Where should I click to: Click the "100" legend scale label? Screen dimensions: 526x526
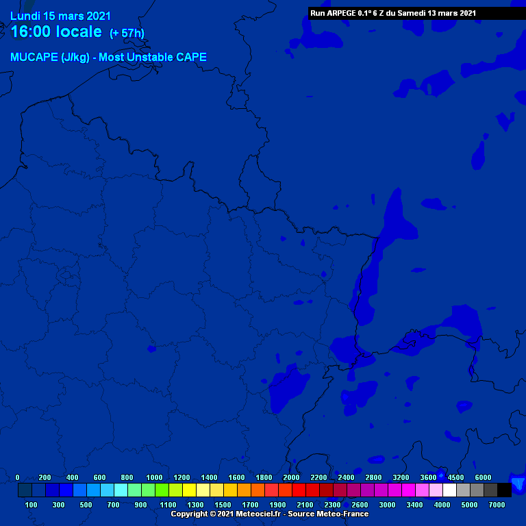[x=32, y=505]
